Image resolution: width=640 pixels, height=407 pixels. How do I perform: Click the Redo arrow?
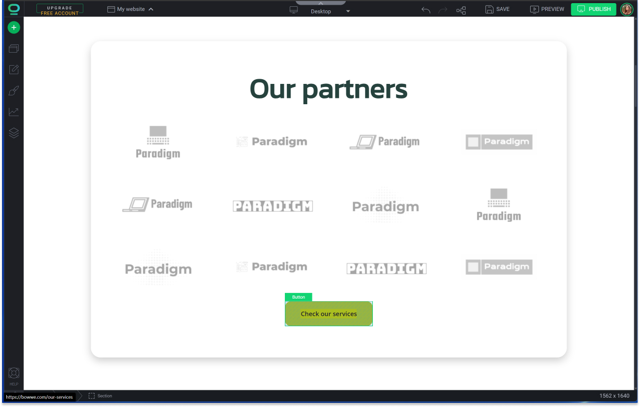pos(443,9)
